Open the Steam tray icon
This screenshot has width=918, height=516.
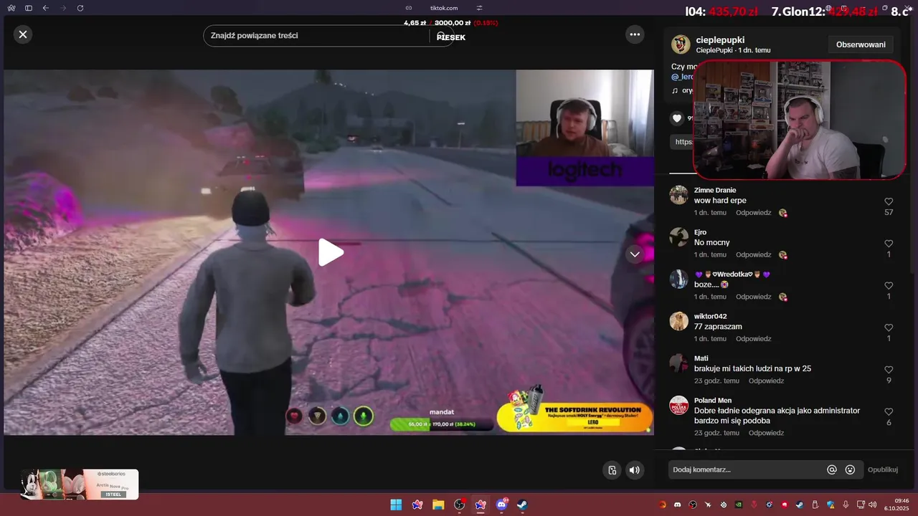point(800,505)
